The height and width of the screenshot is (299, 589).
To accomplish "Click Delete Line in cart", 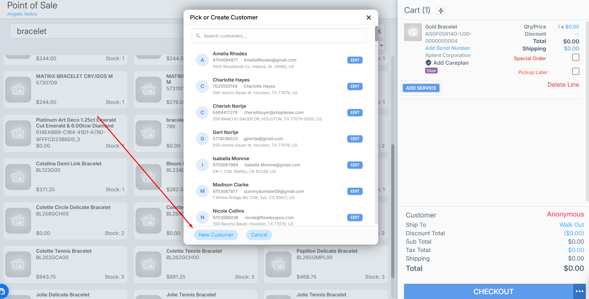I will 563,85.
